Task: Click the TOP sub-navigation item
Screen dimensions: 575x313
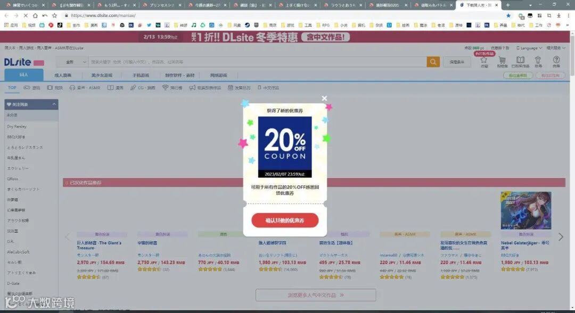Action: click(12, 88)
